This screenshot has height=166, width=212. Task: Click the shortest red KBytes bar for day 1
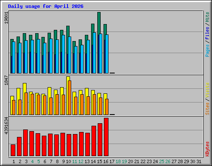[13, 150]
